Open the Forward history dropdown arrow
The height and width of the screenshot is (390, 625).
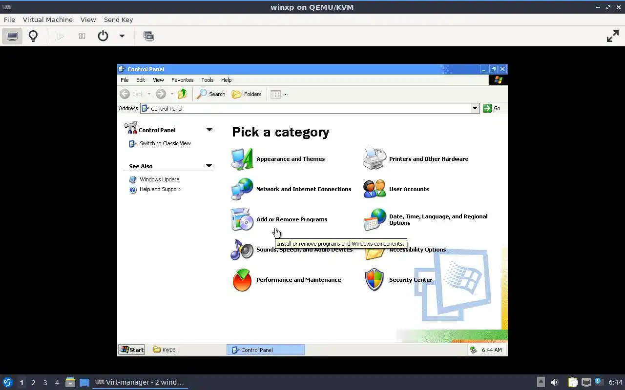click(172, 94)
